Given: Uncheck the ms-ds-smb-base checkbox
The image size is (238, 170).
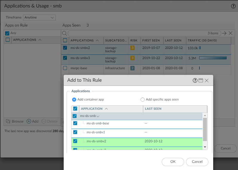Looking at the screenshot, I should click(75, 123).
